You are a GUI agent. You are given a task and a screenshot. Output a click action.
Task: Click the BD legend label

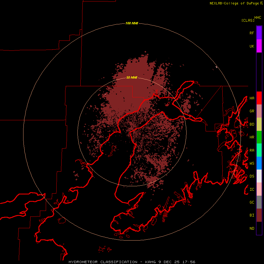[252, 124]
